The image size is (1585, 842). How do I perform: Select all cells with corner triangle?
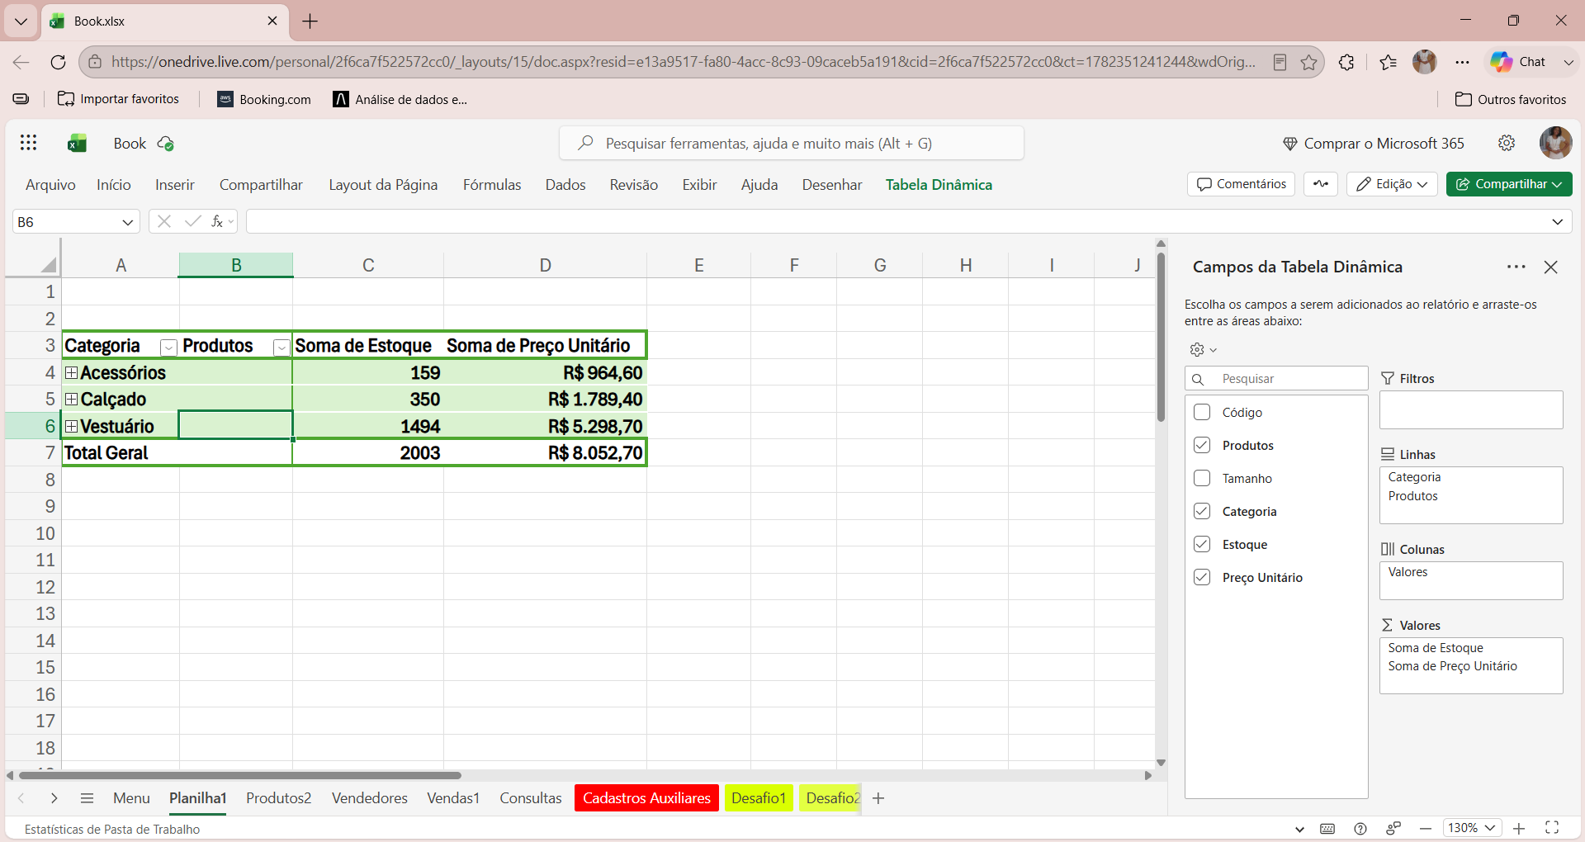(x=48, y=265)
